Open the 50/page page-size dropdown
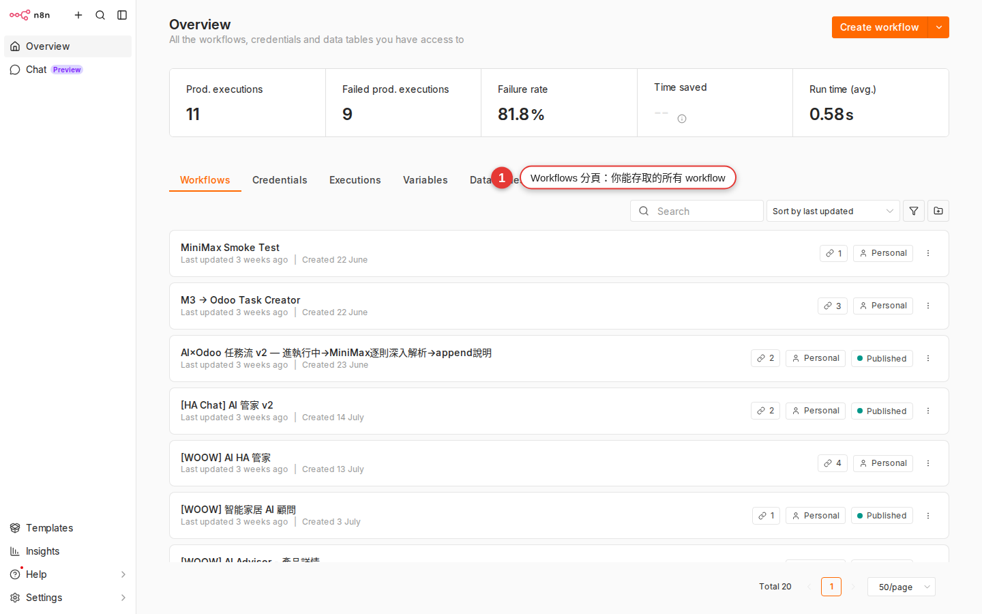This screenshot has height=614, width=982. coord(902,587)
